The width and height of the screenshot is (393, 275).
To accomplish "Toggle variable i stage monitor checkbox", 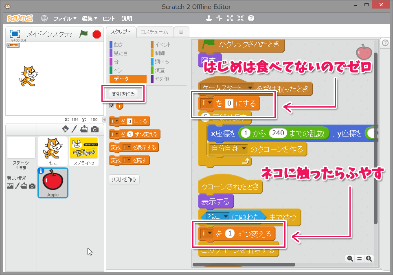I will (x=112, y=105).
